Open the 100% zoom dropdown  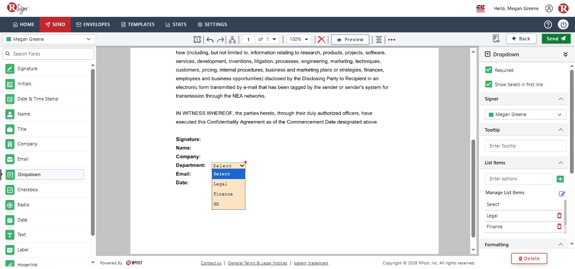pyautogui.click(x=299, y=39)
